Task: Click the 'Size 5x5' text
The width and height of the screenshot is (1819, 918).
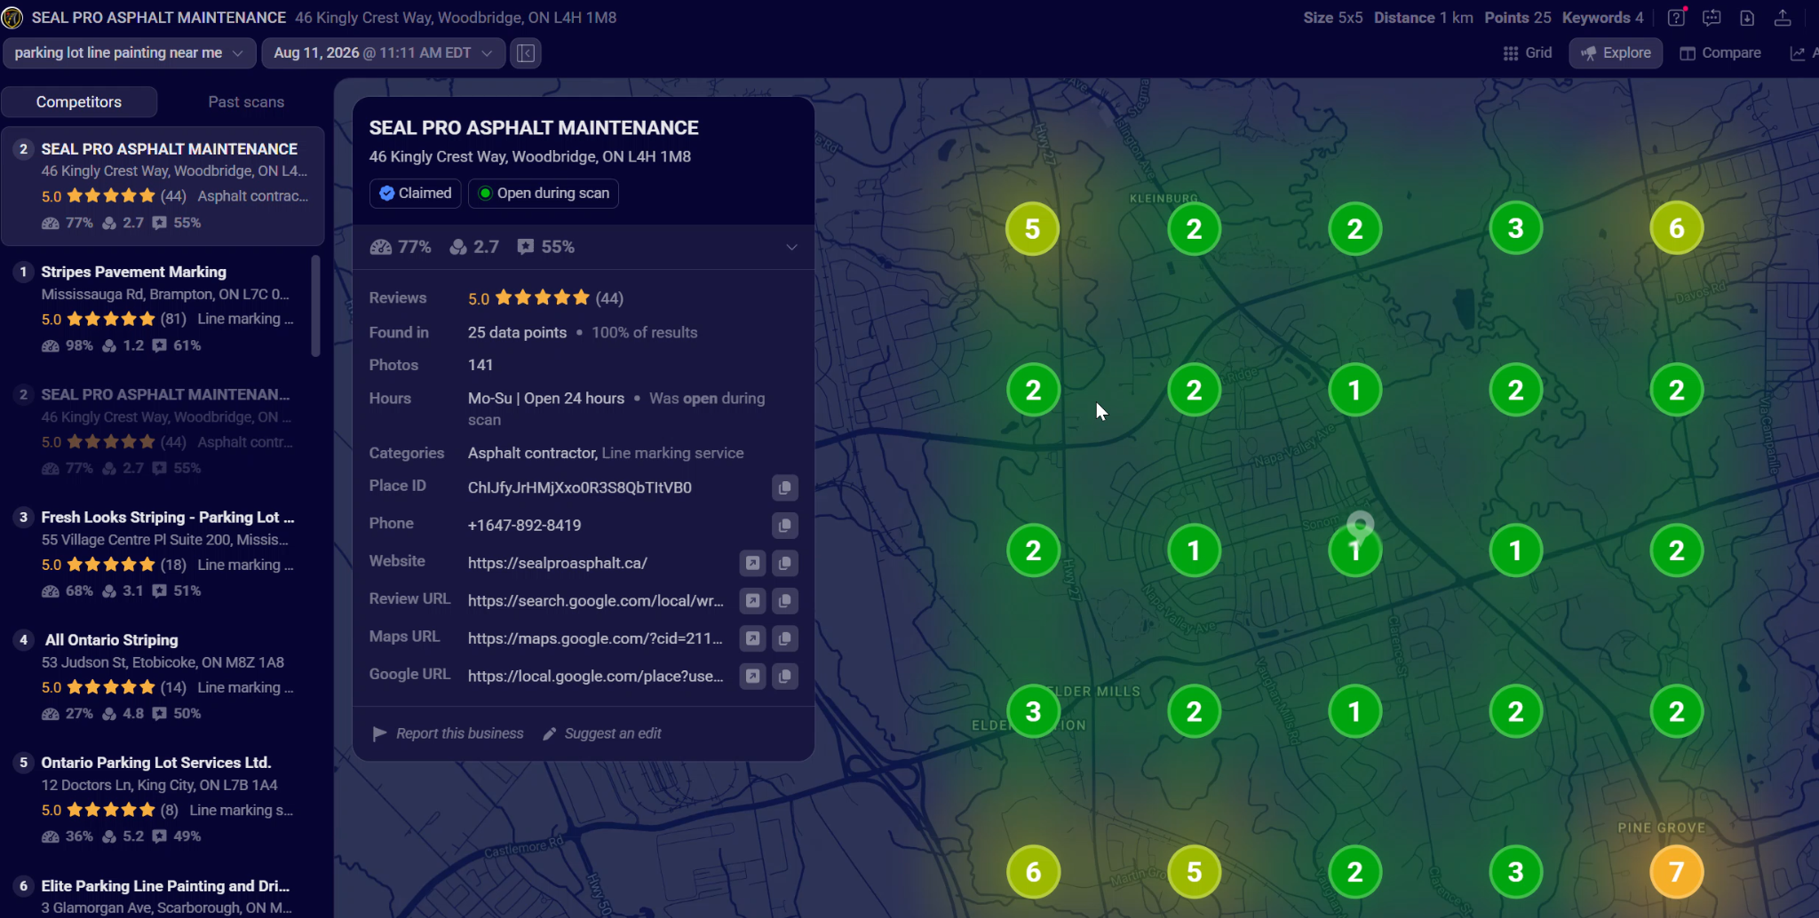Action: [1332, 18]
